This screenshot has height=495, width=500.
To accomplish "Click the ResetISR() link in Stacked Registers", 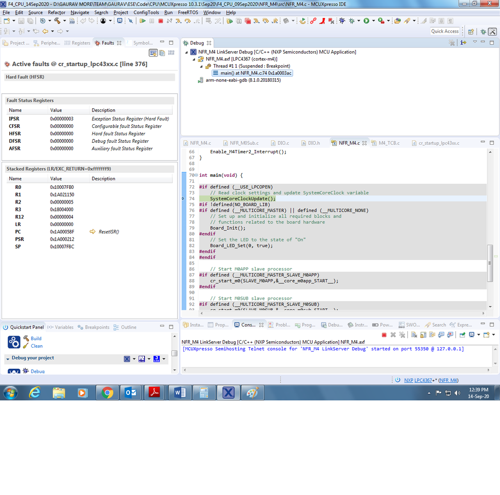I will tap(109, 231).
